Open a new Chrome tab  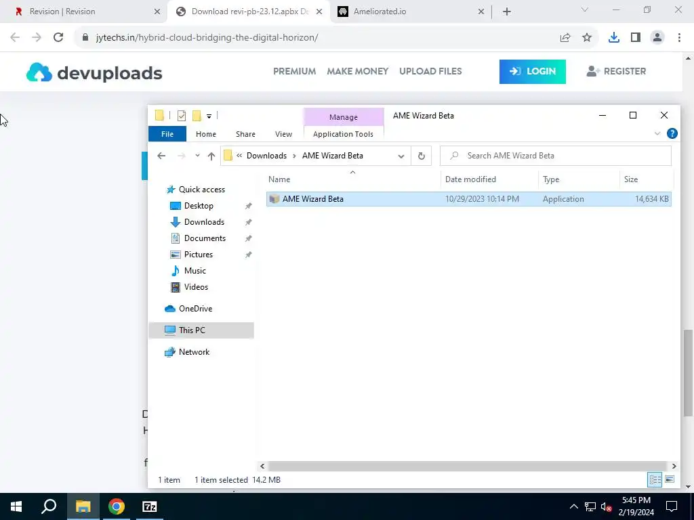click(x=507, y=12)
